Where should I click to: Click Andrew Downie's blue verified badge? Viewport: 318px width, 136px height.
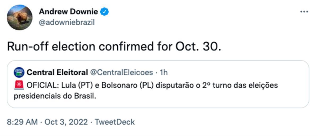pos(105,12)
